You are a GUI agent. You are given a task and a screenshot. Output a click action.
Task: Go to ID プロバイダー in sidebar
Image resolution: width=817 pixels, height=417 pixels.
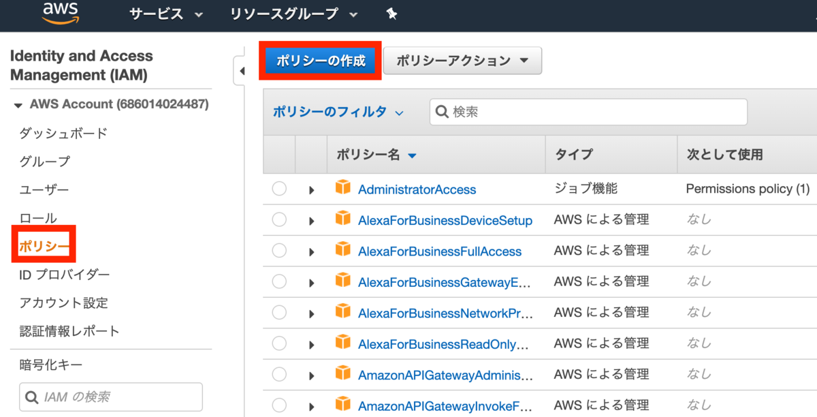point(65,275)
